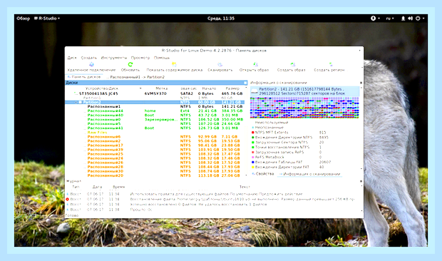Viewport: 442px width, 261px height.
Task: Select the Partition1 row
Action: pyautogui.click(x=155, y=98)
